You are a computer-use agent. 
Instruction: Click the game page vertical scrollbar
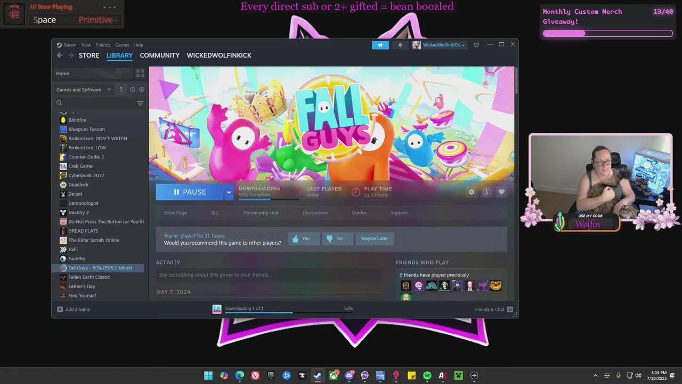point(516,80)
